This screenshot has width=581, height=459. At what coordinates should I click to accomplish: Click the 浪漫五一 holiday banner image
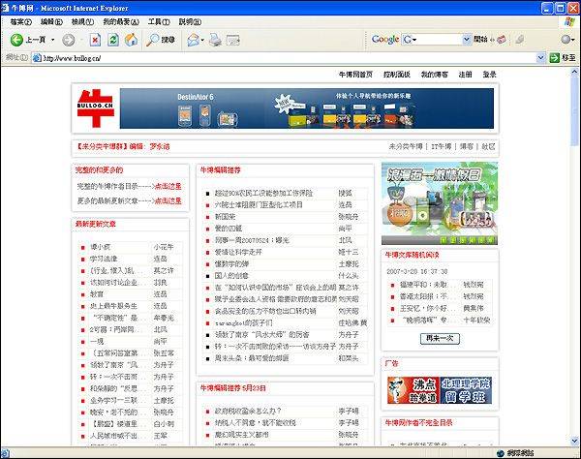(440, 203)
